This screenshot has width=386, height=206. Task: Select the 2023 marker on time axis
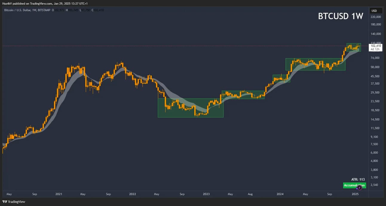[x=206, y=194]
